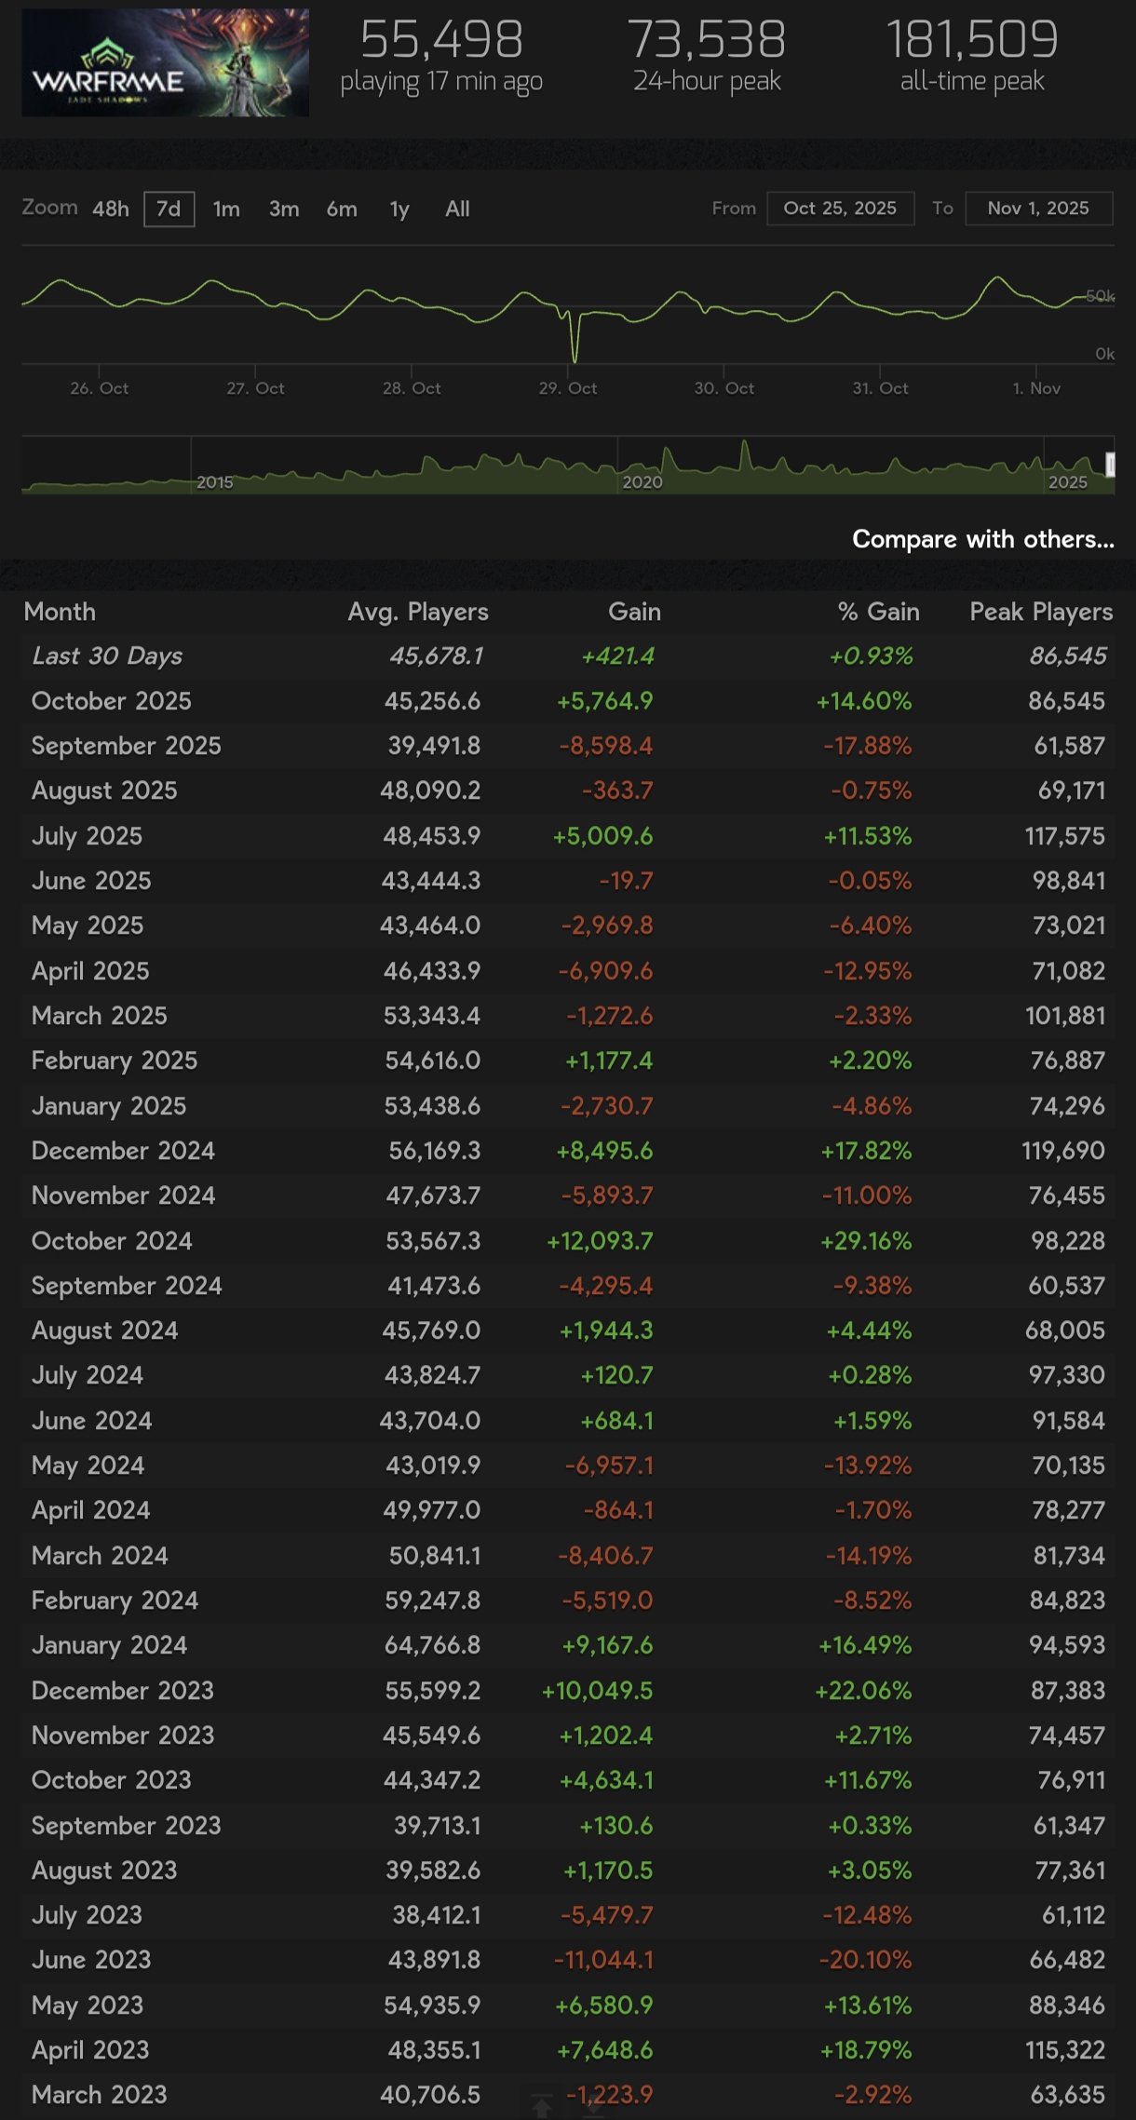Click July 2025 peak players 117,575
Image resolution: width=1136 pixels, height=2120 pixels.
tap(1065, 836)
